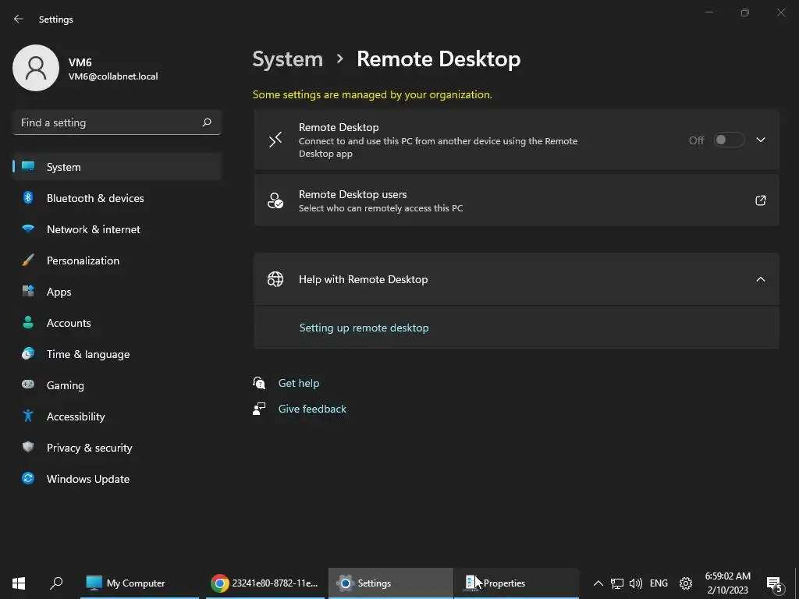Go to System in the breadcrumb
Image resolution: width=799 pixels, height=599 pixels.
pos(287,59)
